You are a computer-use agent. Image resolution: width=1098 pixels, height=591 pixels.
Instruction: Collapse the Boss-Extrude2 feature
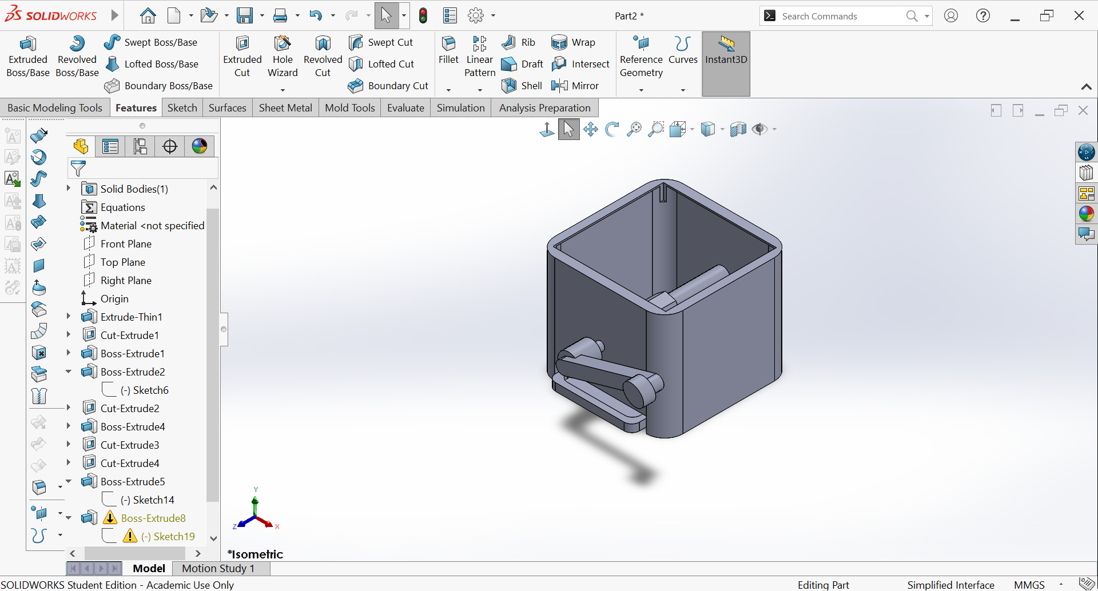point(68,371)
